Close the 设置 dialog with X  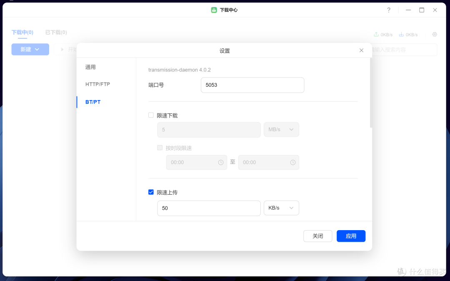pyautogui.click(x=361, y=50)
